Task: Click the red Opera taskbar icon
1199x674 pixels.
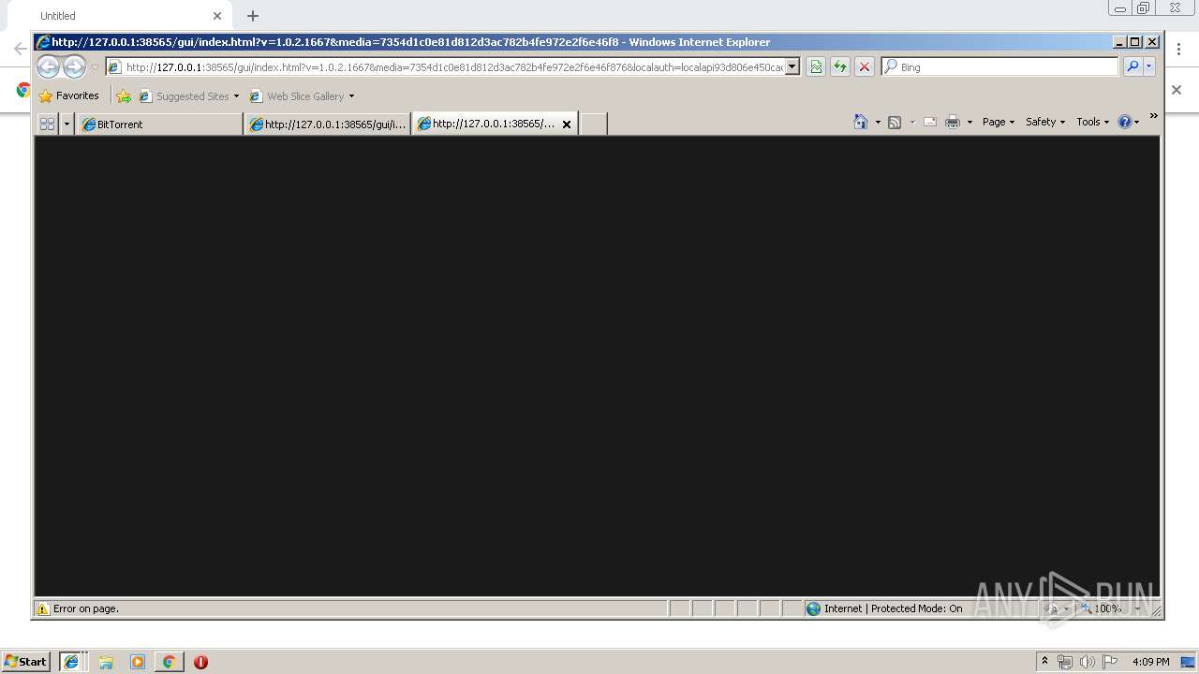Action: (x=200, y=662)
